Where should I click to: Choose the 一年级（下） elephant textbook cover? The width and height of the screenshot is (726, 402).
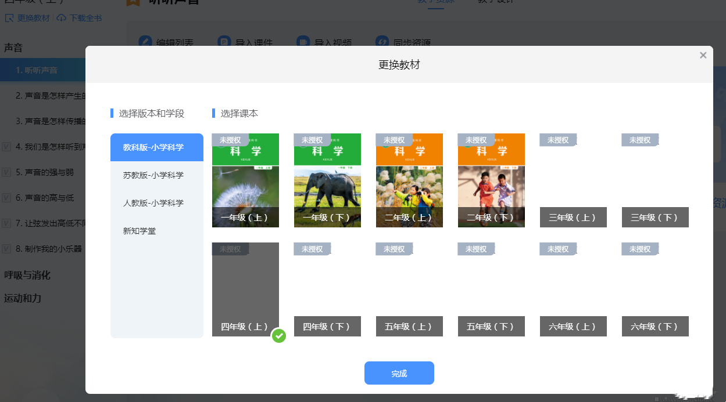tap(327, 180)
